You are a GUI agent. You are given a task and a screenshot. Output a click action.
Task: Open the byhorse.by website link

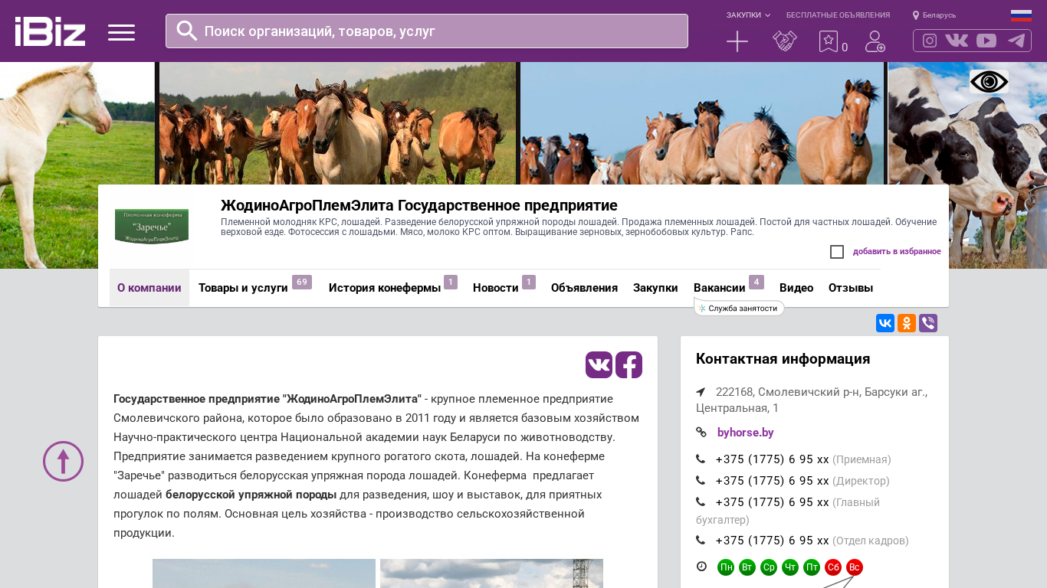point(745,433)
